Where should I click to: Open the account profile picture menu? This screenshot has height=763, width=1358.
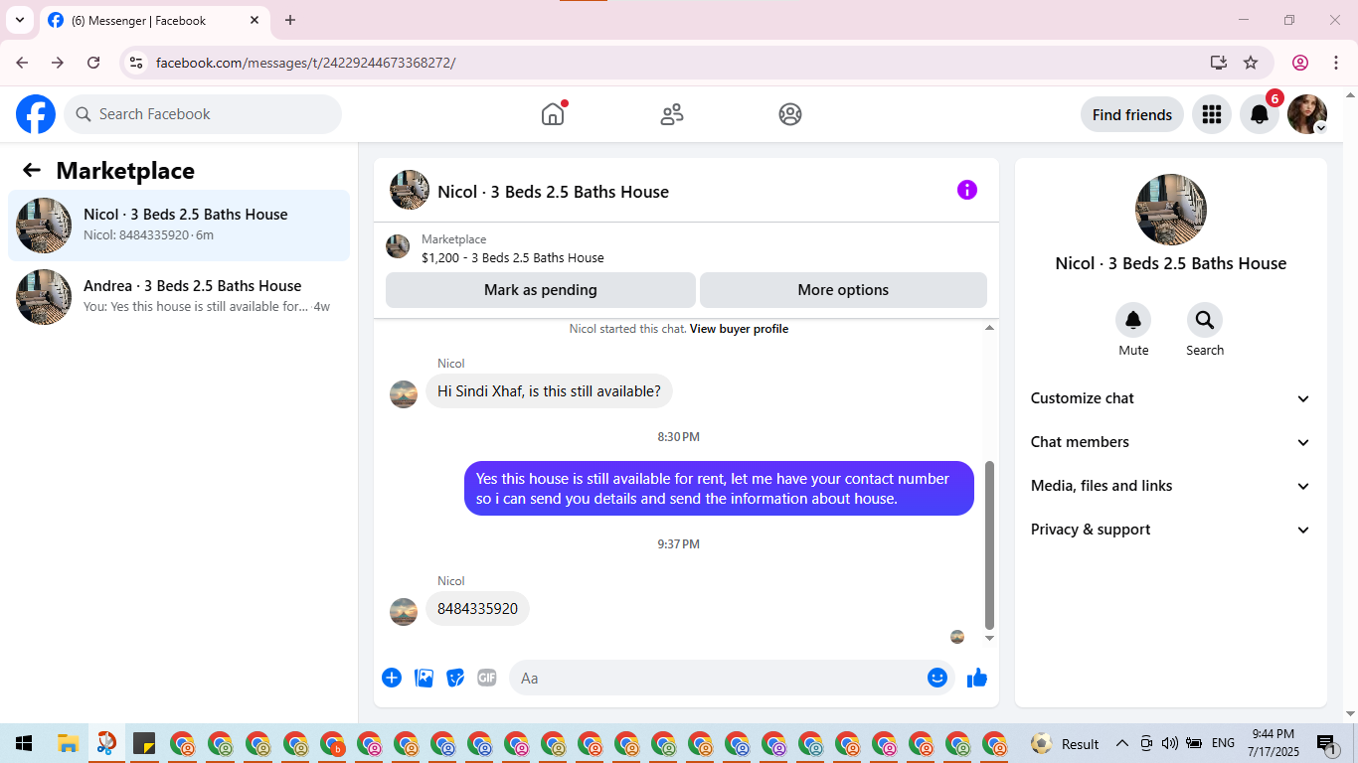click(1307, 114)
